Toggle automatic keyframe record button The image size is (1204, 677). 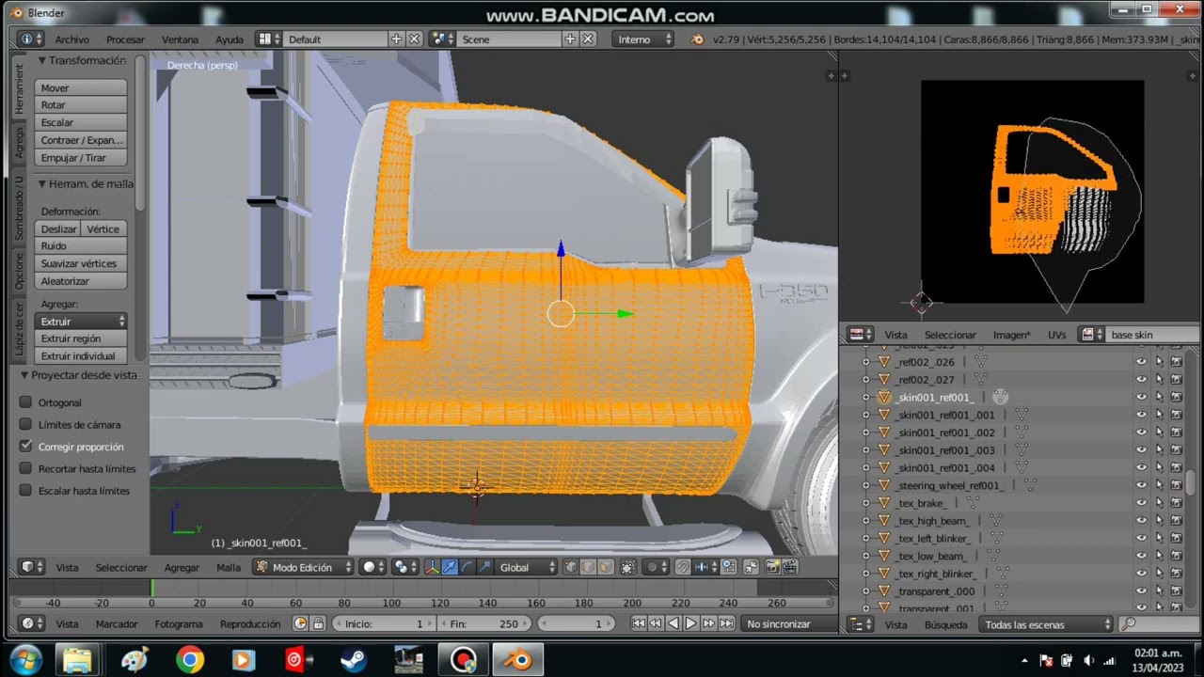[300, 623]
